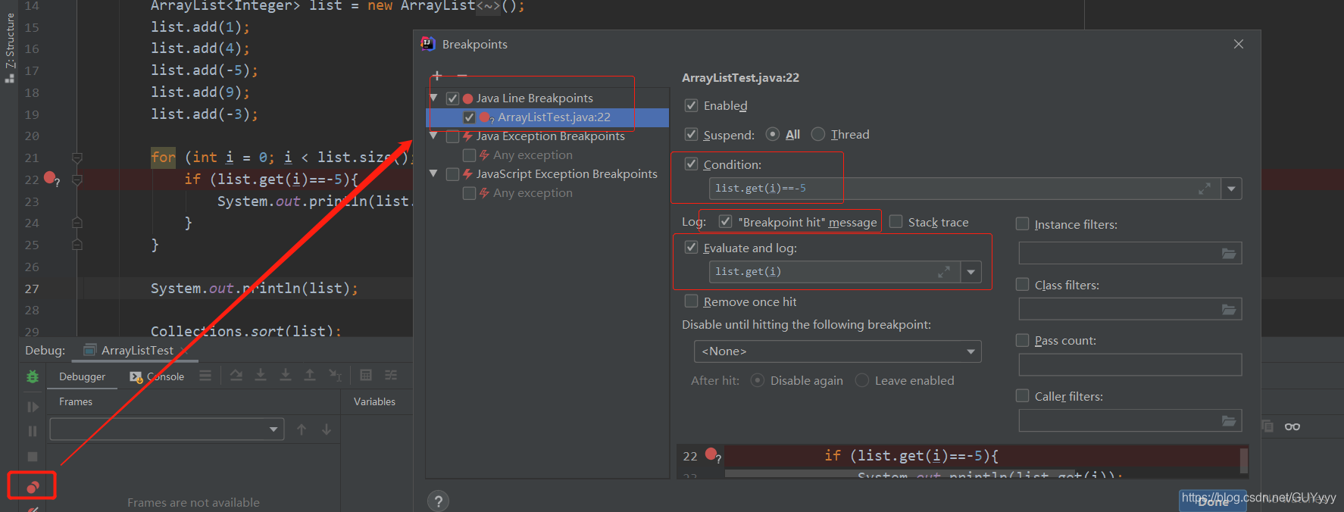Enable Caller filters checkbox
Viewport: 1344px width, 512px height.
tap(1023, 395)
